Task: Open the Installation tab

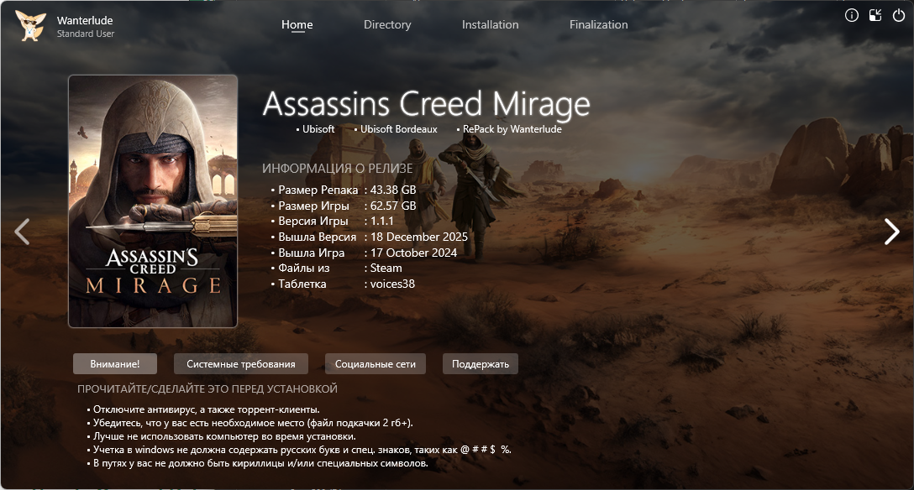Action: [x=491, y=24]
